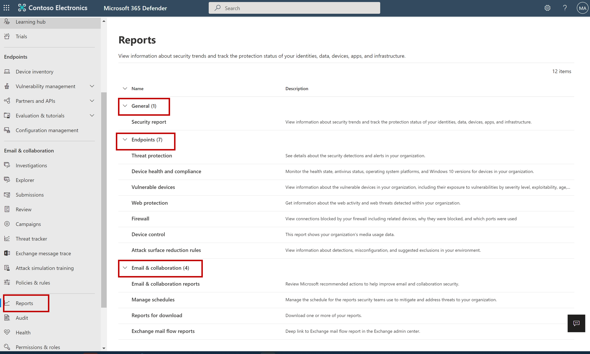The width and height of the screenshot is (590, 354).
Task: Open the MA account avatar
Action: point(582,8)
